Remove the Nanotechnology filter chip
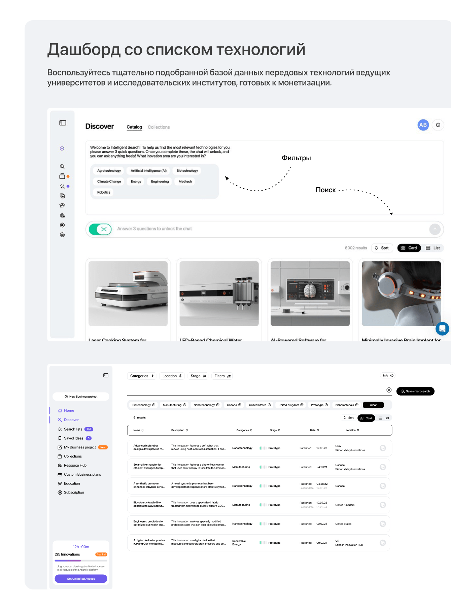The image size is (451, 609). pos(218,405)
